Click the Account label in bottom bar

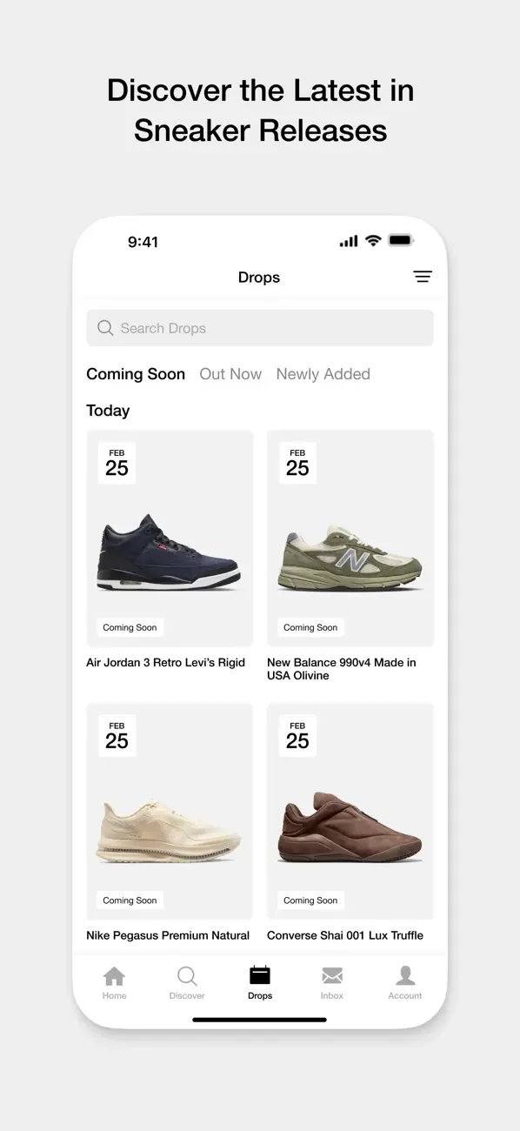pyautogui.click(x=405, y=996)
